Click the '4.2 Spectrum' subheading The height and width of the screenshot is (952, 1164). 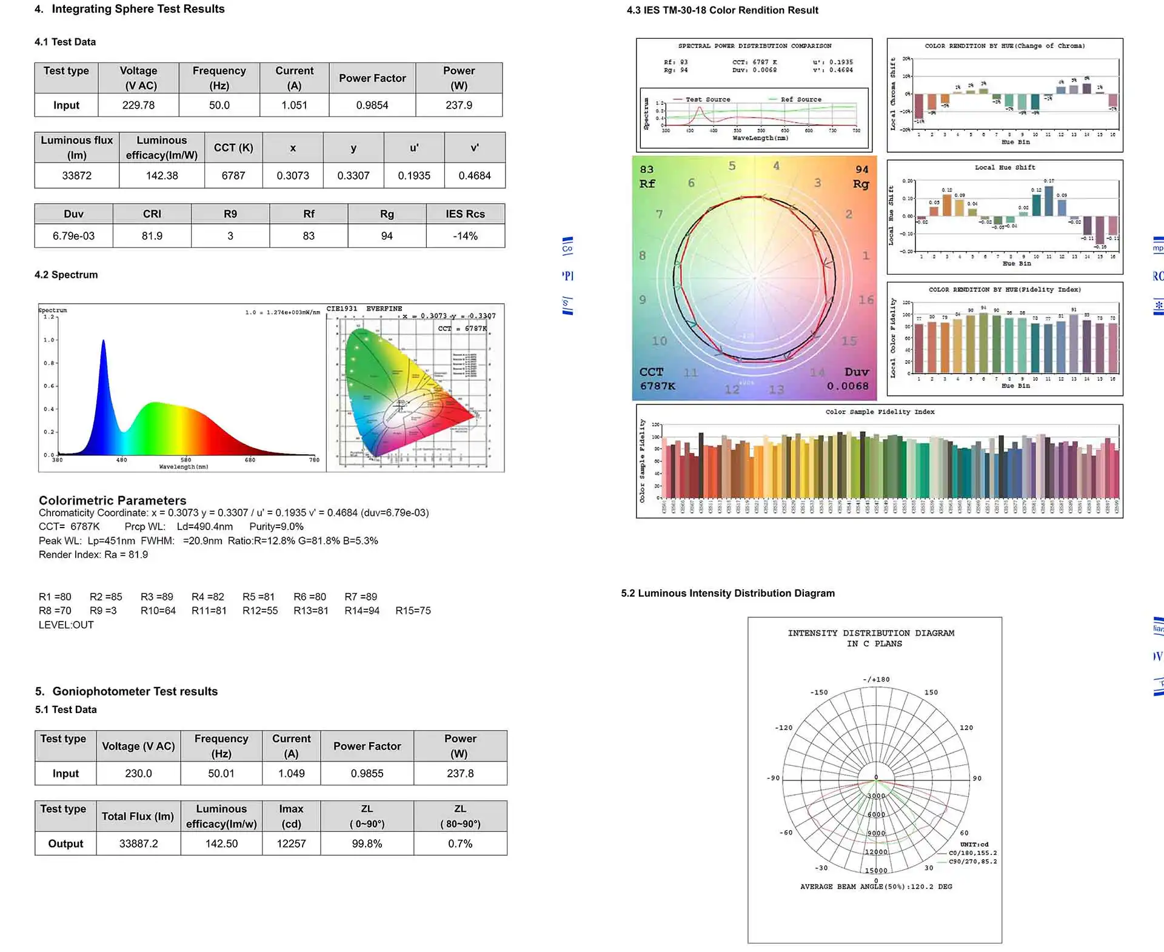(66, 275)
